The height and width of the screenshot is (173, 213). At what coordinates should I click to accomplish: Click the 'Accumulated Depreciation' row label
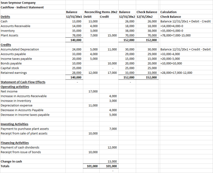(20, 49)
